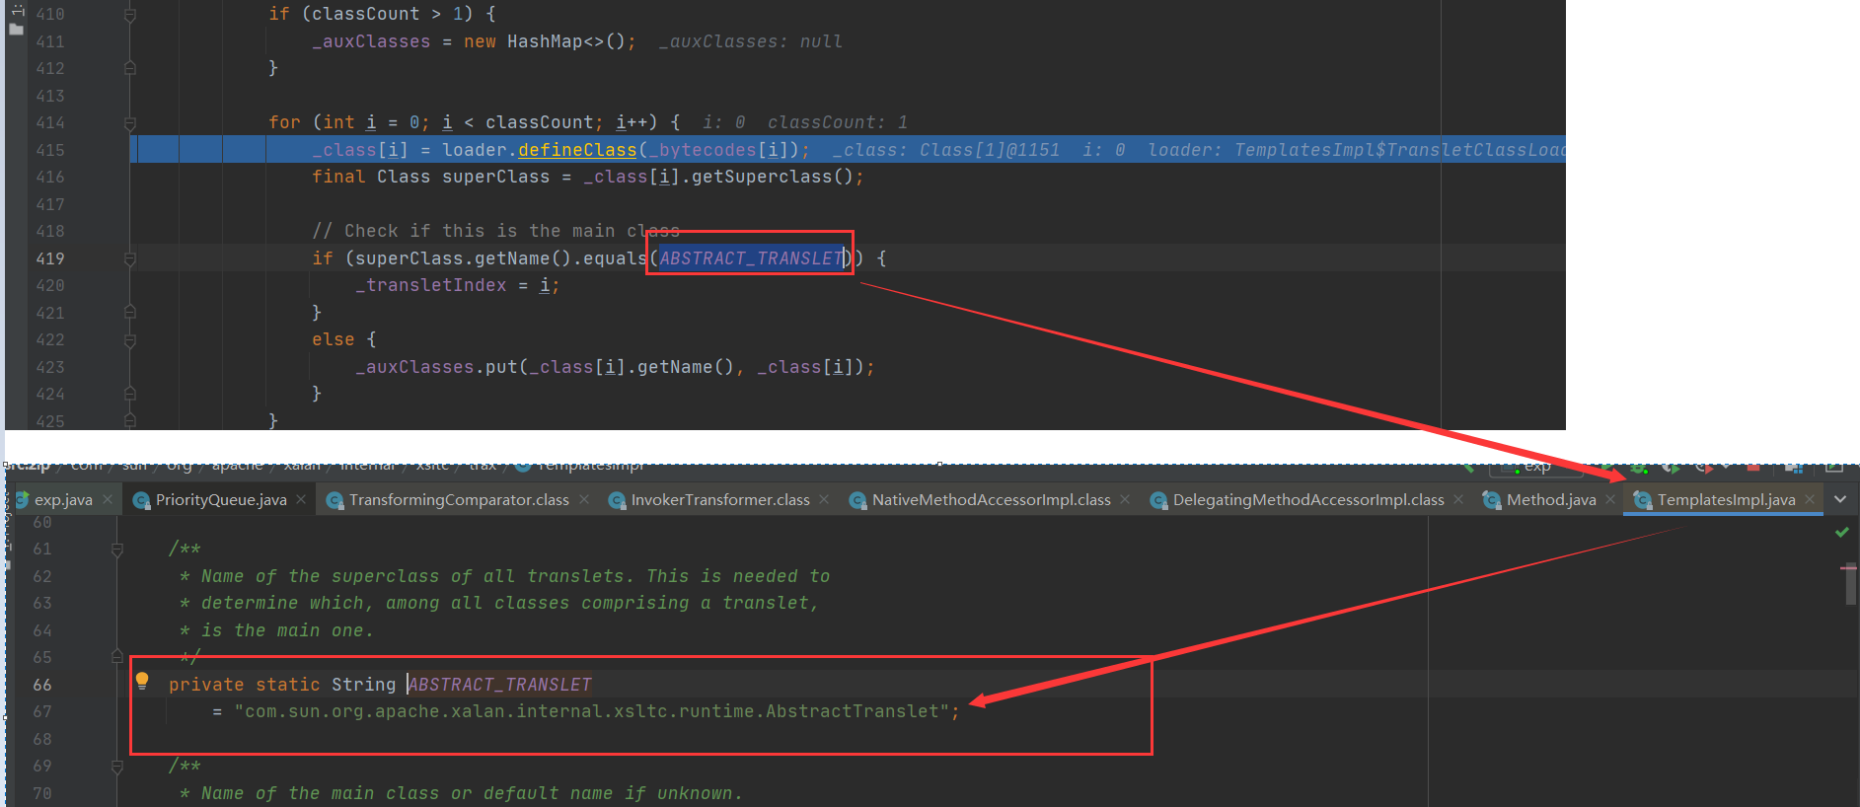Open the hidden tabs dropdown chevron
The image size is (1860, 807).
coord(1840,499)
